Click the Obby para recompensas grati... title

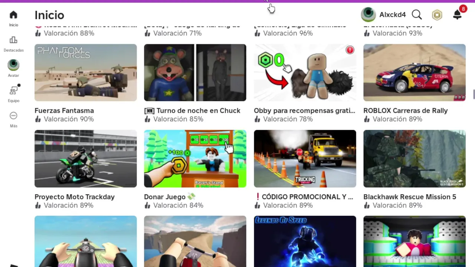click(305, 111)
